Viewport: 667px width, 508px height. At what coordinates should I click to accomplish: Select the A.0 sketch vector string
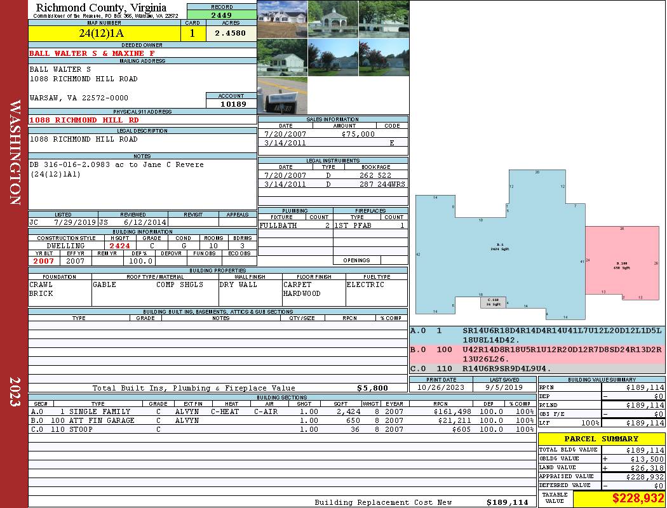pos(562,335)
